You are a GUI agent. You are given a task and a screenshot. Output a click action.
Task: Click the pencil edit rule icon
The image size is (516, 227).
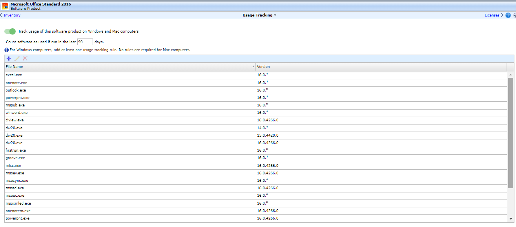[17, 59]
